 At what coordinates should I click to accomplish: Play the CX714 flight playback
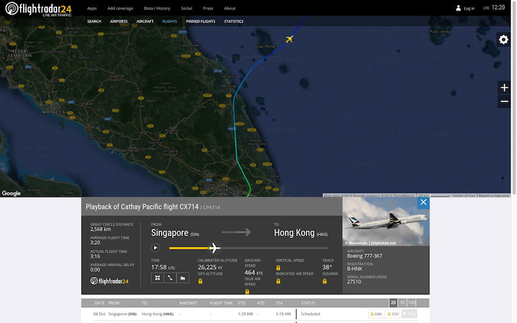pyautogui.click(x=155, y=248)
